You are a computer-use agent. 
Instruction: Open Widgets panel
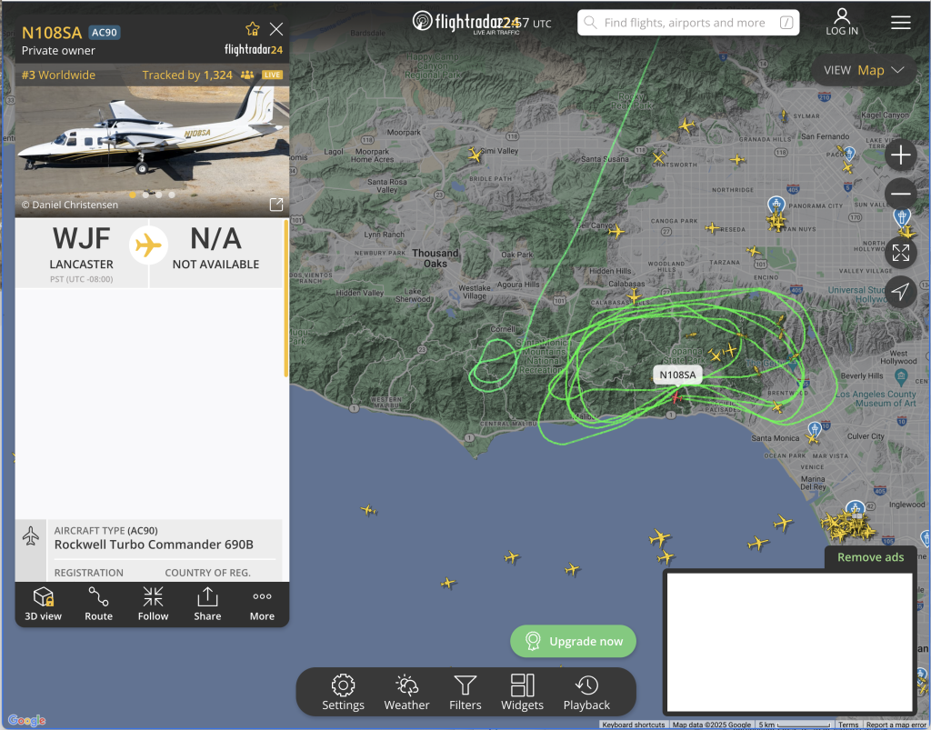[x=522, y=692]
